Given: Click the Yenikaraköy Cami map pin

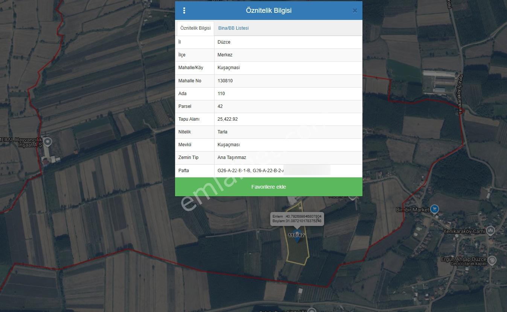Looking at the screenshot, I should point(490,230).
